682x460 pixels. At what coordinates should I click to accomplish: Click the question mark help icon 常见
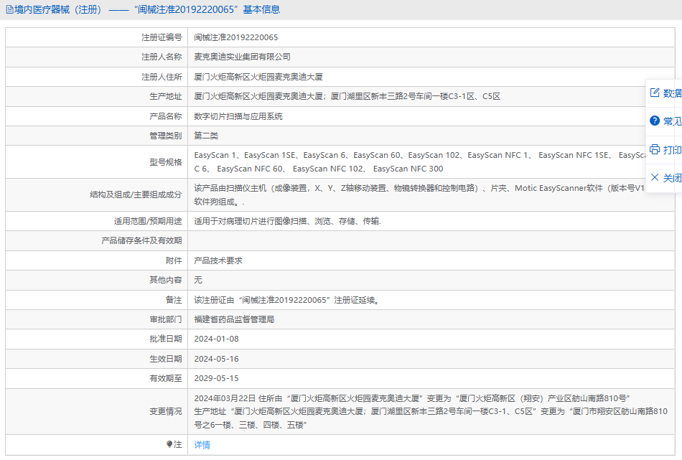pos(655,121)
